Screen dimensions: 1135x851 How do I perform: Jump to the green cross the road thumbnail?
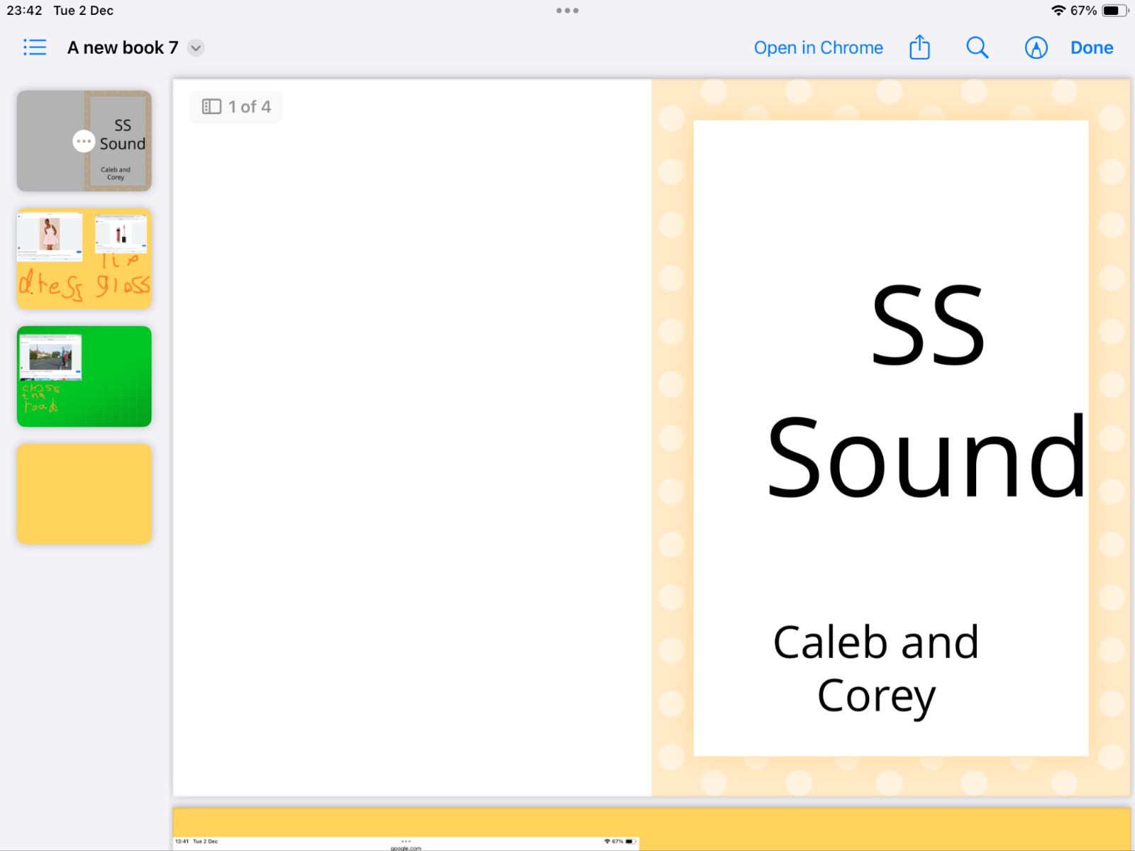click(84, 377)
